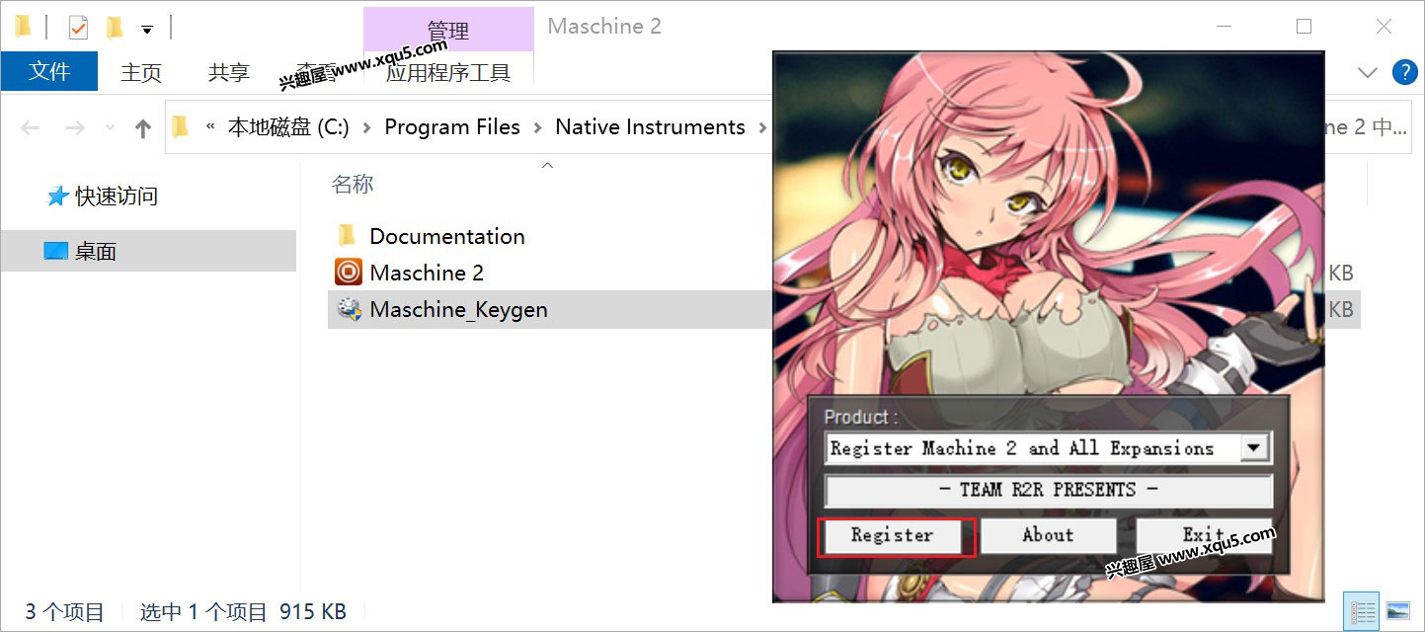The image size is (1425, 632).
Task: Go forward with the forward arrow
Action: point(74,127)
